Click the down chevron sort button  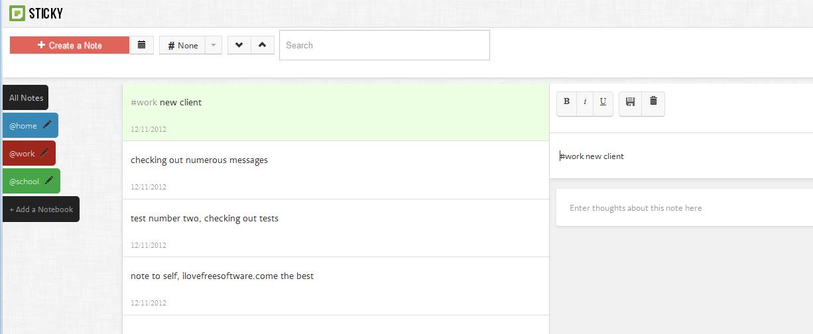[239, 45]
